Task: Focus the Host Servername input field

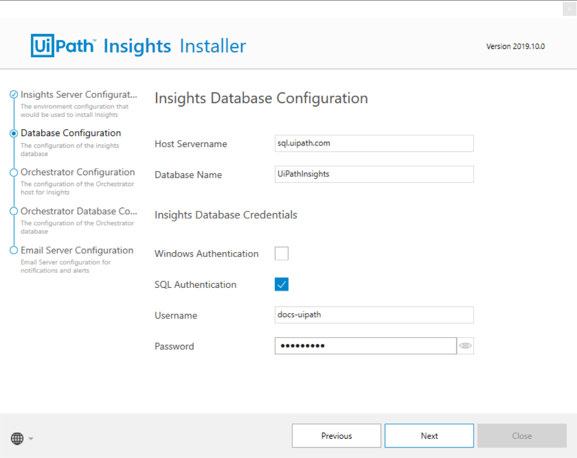Action: [374, 143]
